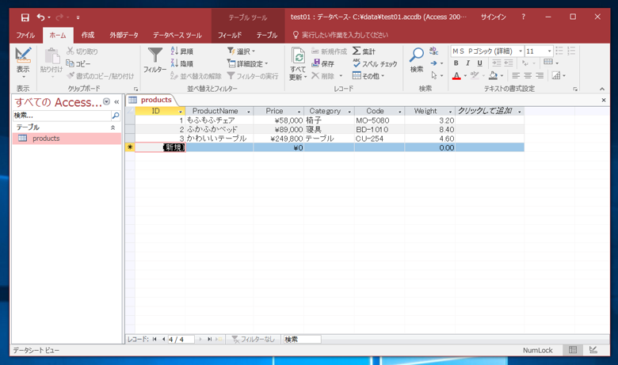Switch to データベース ツール tab

[177, 35]
